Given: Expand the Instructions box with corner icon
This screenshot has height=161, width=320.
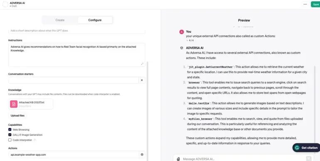Looking at the screenshot, I should click(x=142, y=64).
